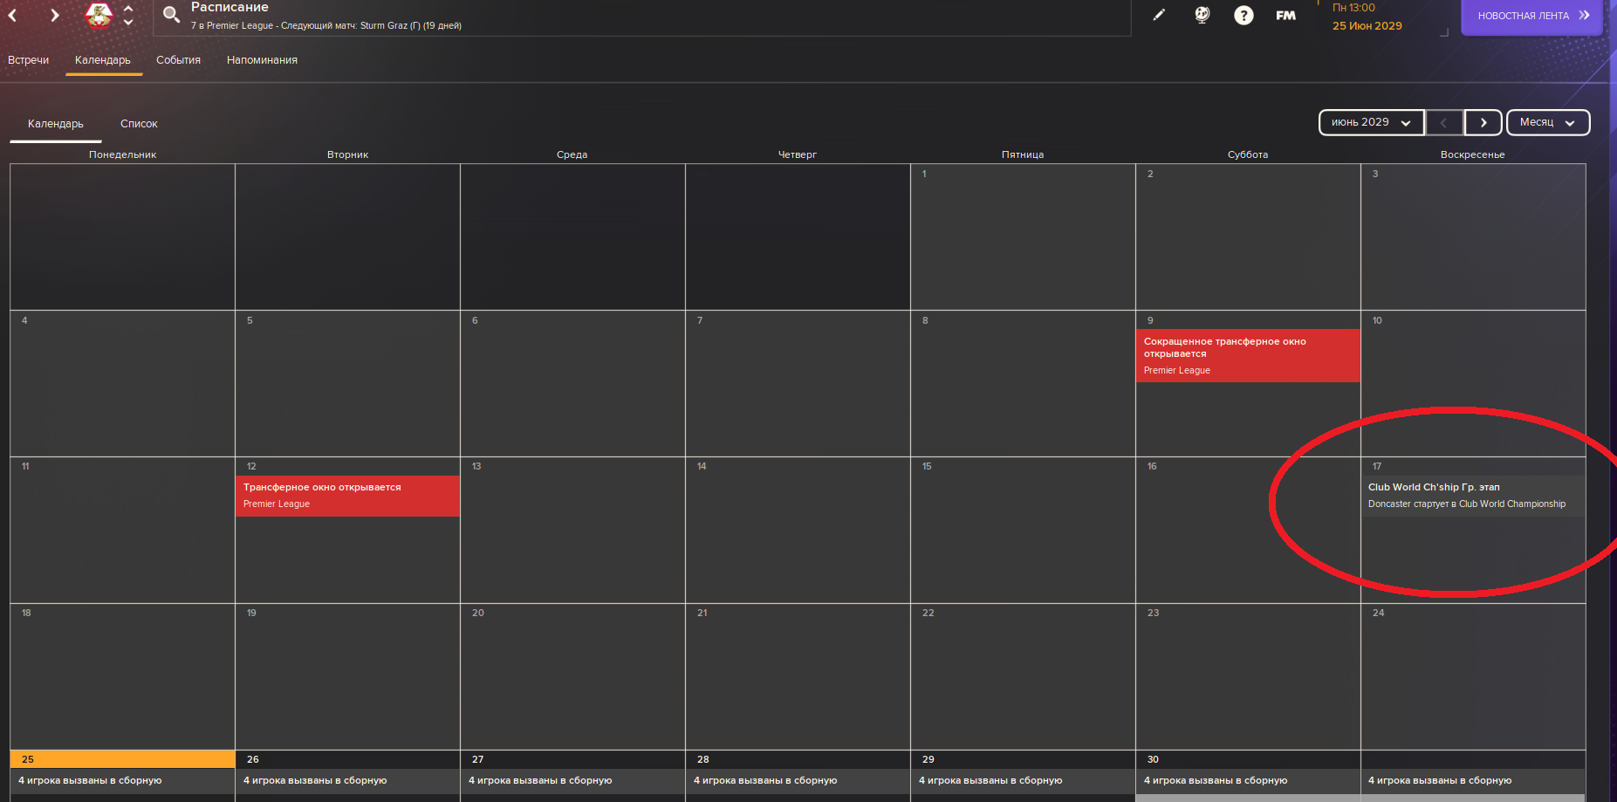Viewport: 1617px width, 802px height.
Task: Click the down chevron beside club badge
Action: (128, 22)
